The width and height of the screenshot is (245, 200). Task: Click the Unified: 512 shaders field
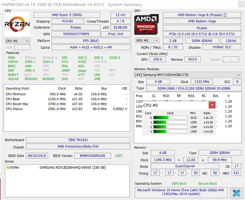click(222, 47)
